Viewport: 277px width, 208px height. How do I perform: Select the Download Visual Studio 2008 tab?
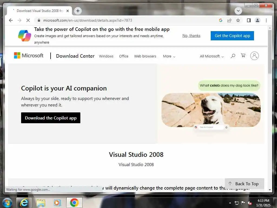point(39,11)
